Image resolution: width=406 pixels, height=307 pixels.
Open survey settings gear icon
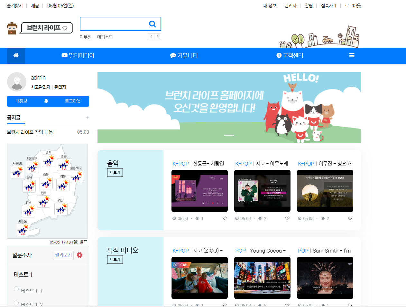80,255
